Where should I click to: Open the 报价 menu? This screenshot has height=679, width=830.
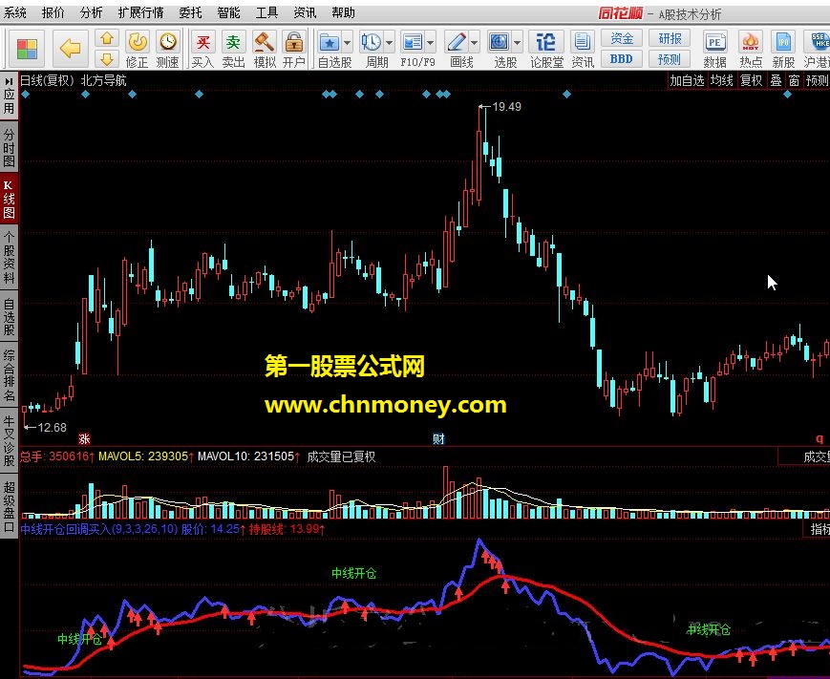(53, 12)
